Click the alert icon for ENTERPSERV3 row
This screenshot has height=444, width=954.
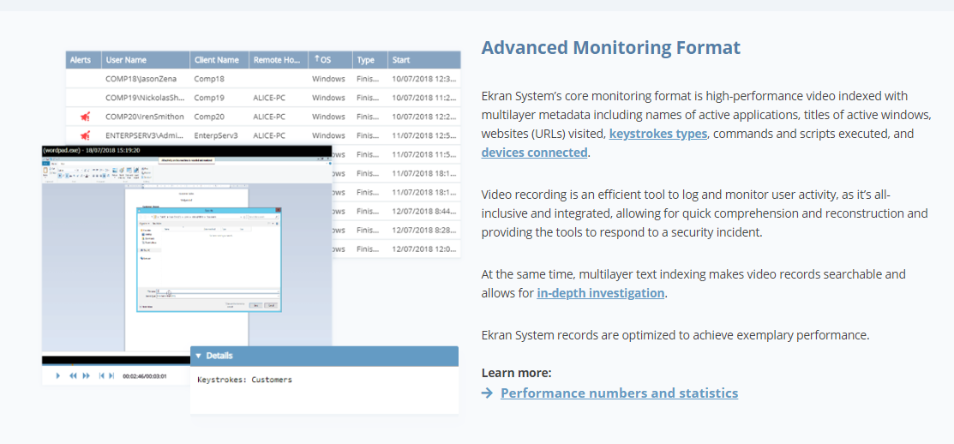85,135
